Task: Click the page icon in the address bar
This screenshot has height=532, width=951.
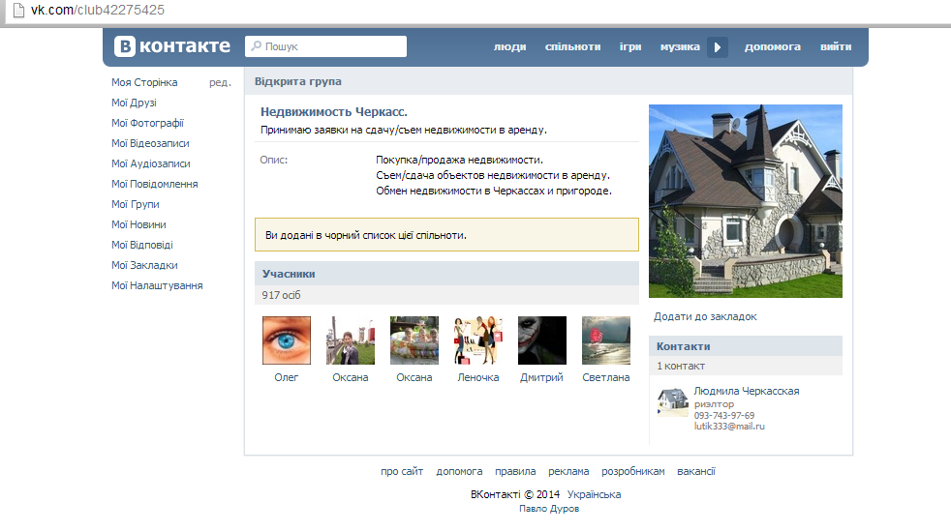Action: [x=18, y=10]
